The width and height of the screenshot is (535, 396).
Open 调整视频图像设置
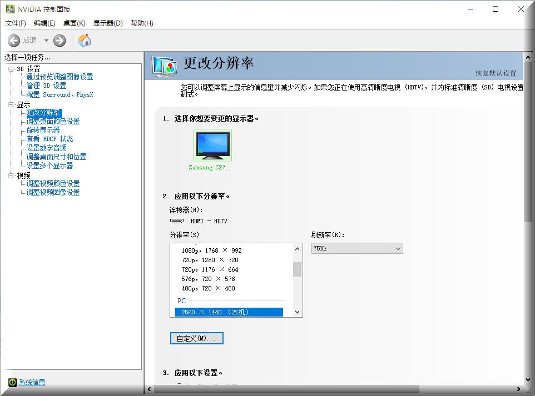click(x=53, y=192)
